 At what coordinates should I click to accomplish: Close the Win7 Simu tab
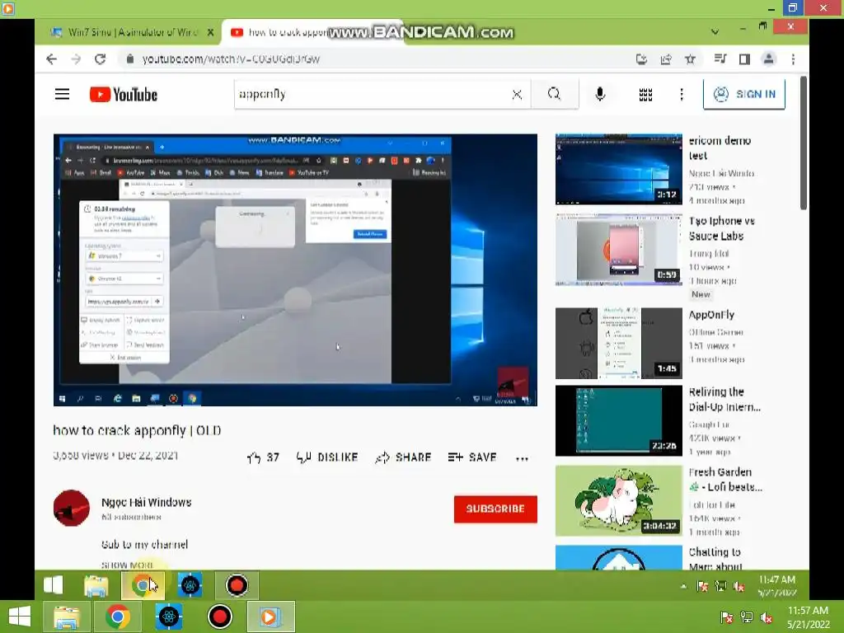click(x=210, y=32)
